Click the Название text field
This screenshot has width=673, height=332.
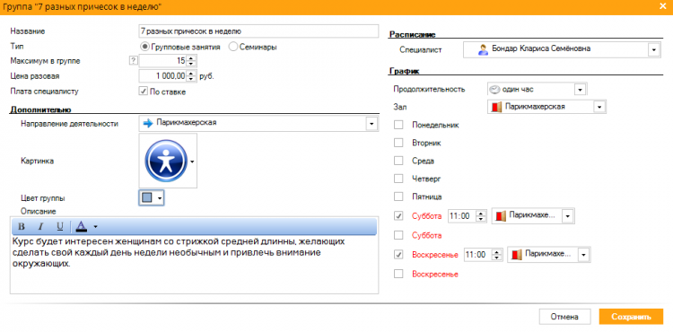pos(258,31)
